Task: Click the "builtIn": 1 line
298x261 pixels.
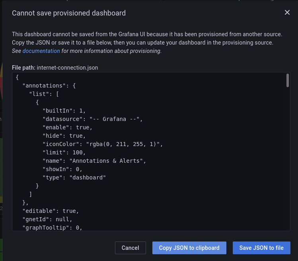Action: (64, 111)
